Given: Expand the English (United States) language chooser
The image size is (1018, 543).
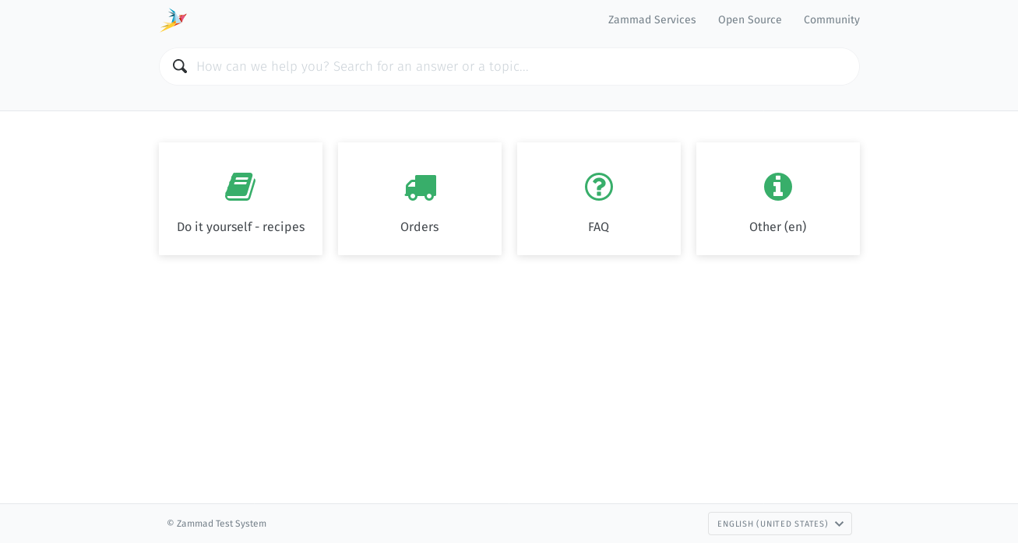Looking at the screenshot, I should point(780,524).
